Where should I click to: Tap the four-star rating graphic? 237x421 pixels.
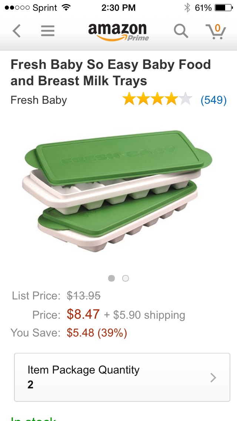[x=157, y=99]
